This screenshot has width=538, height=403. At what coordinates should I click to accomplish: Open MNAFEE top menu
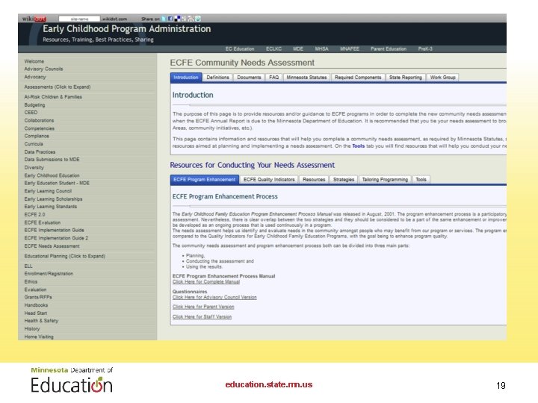coord(350,49)
